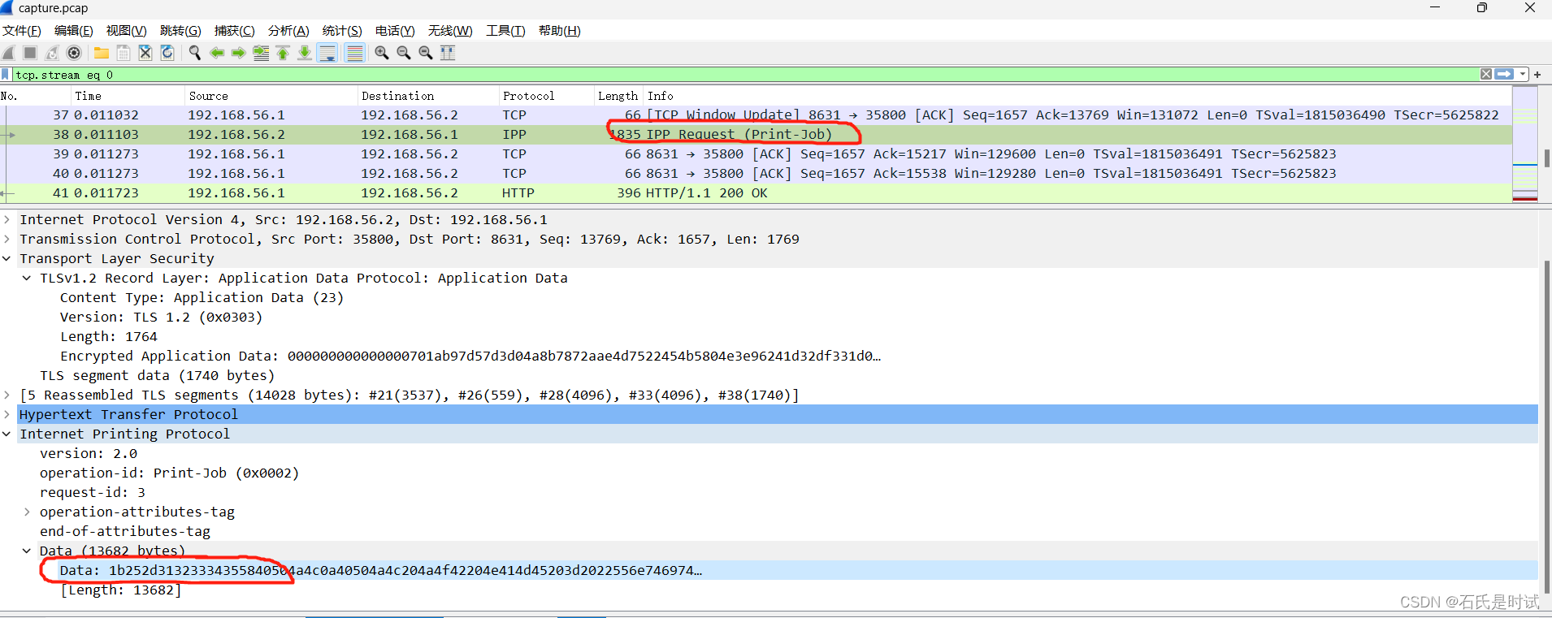Stop capture with the square icon
Image resolution: width=1552 pixels, height=618 pixels.
coord(30,53)
